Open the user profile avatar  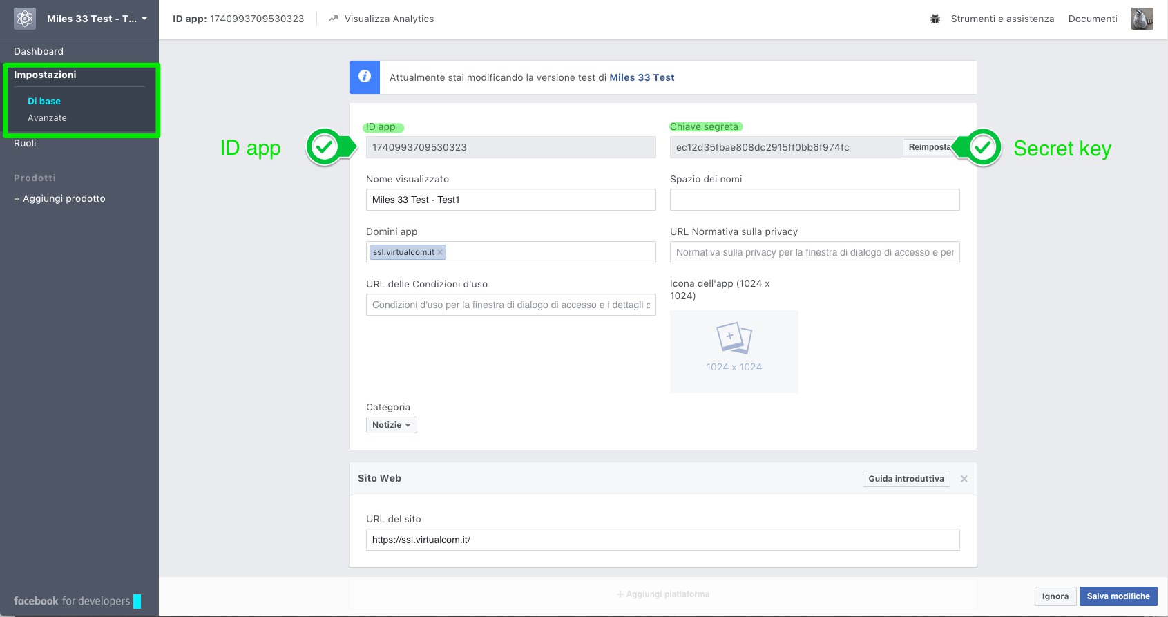tap(1142, 19)
